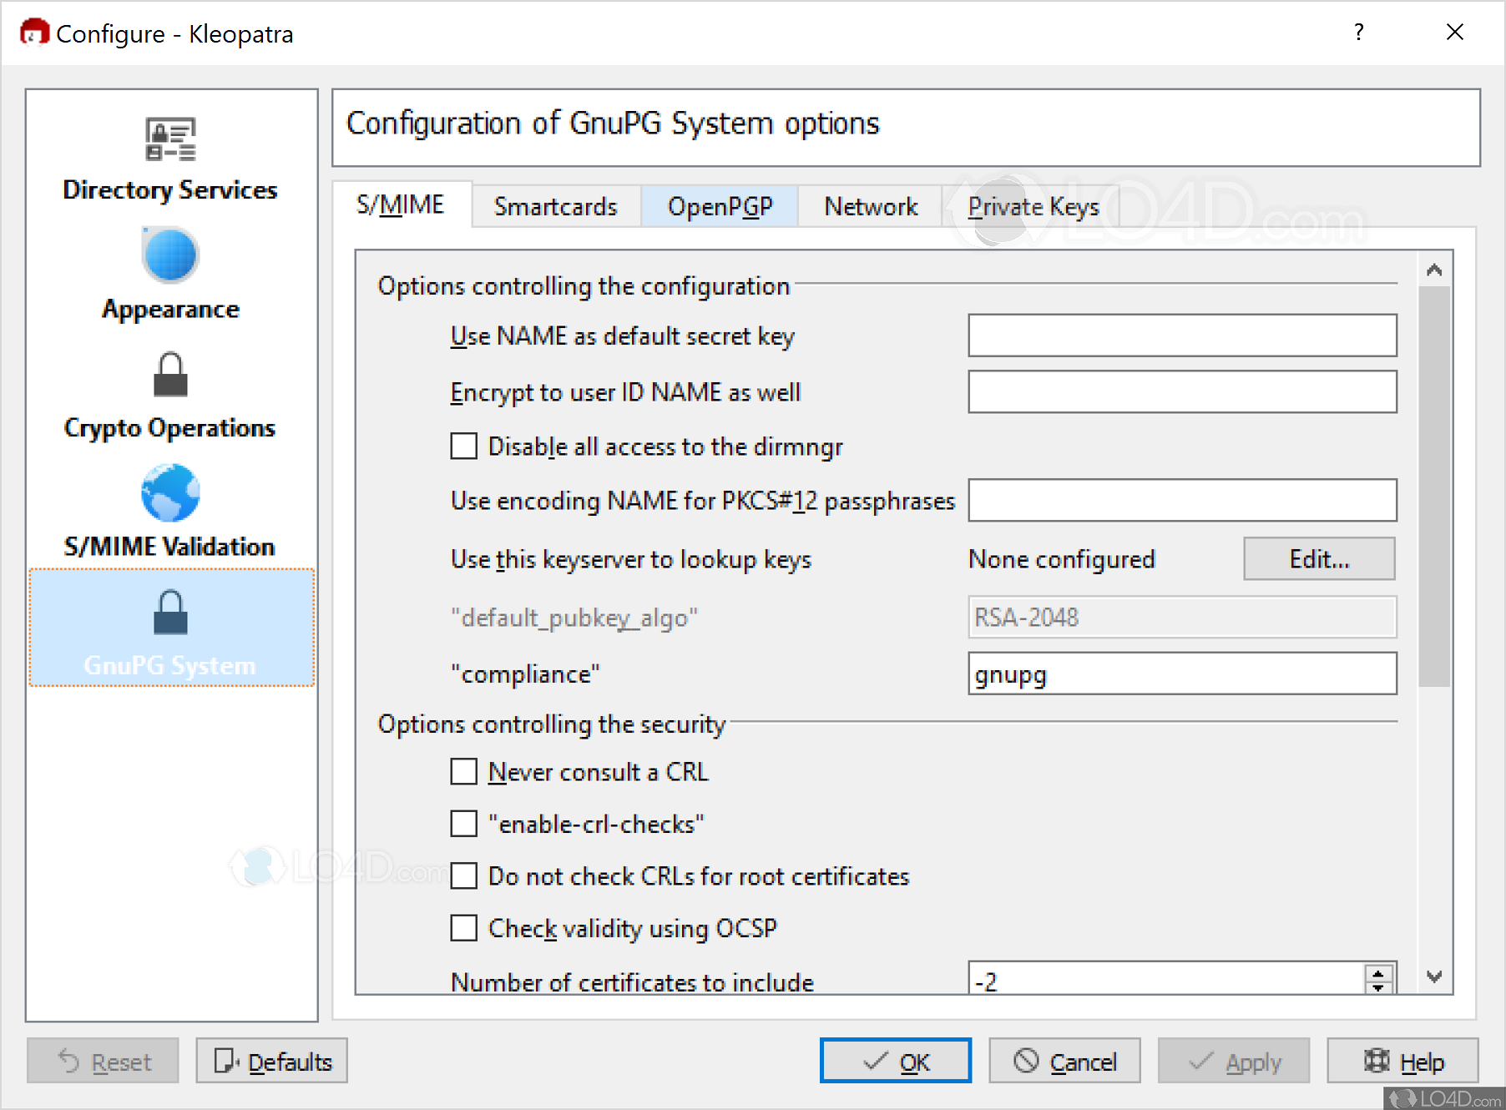Screen dimensions: 1506x1110
Task: Enable Disable all access to the dirmngr
Action: [x=464, y=447]
